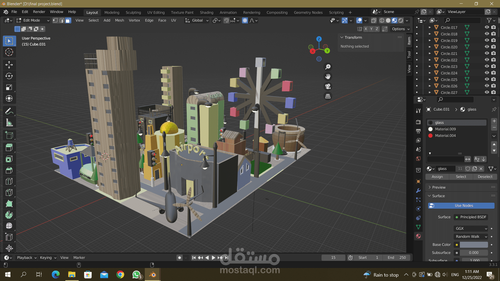Switch to the Shading workspace tab
The height and width of the screenshot is (281, 500).
pos(207,12)
